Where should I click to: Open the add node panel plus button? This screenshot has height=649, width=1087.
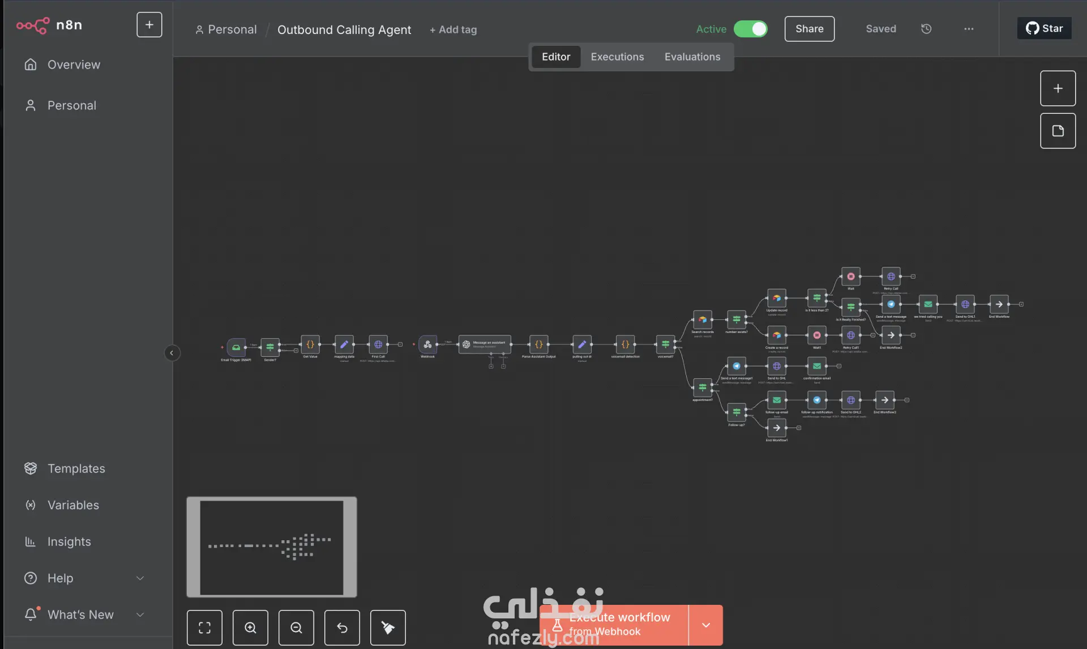[x=1058, y=88]
